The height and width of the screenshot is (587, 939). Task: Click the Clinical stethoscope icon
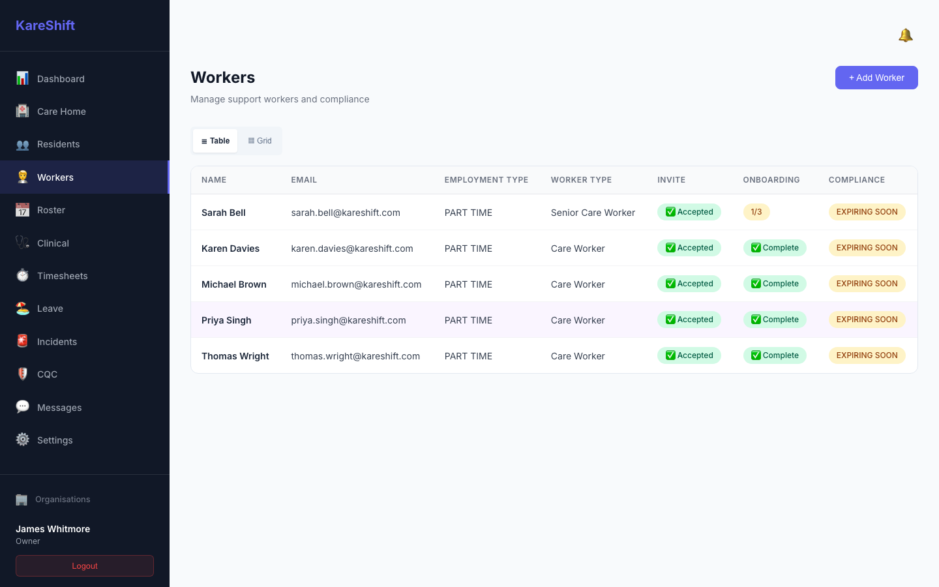click(x=22, y=243)
